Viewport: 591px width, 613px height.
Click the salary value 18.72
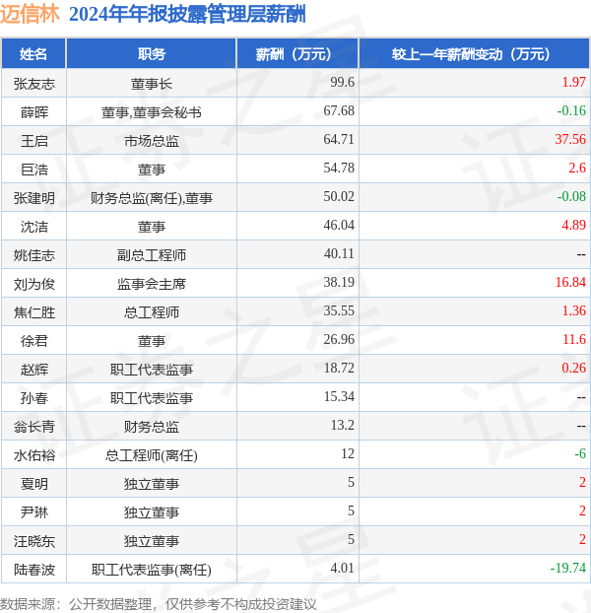click(x=339, y=368)
